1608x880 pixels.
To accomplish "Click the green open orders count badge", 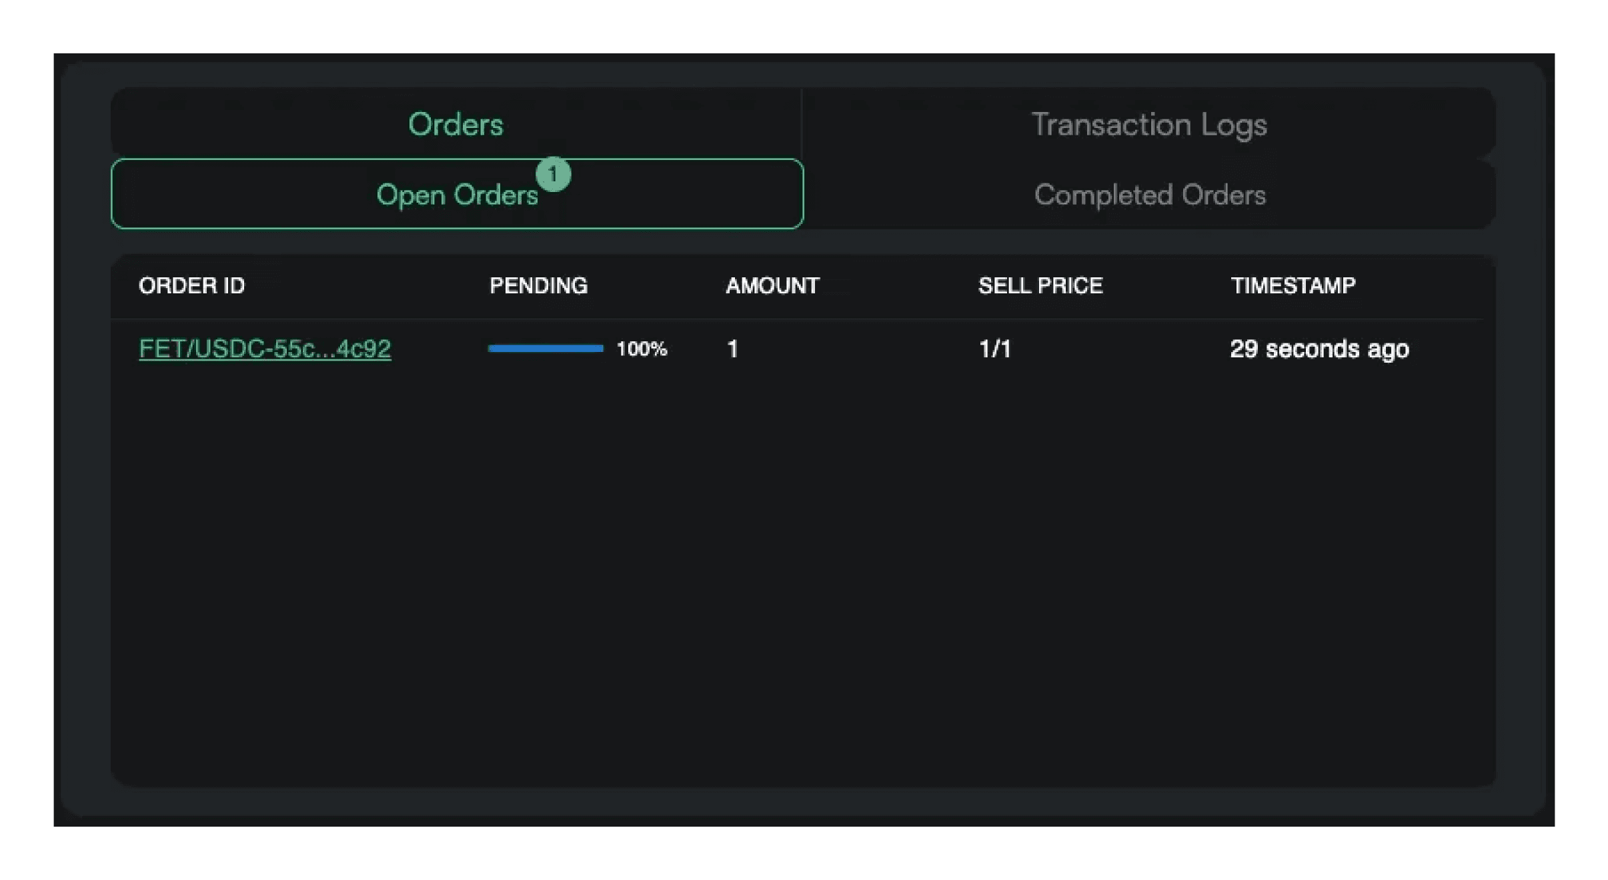I will pyautogui.click(x=553, y=175).
